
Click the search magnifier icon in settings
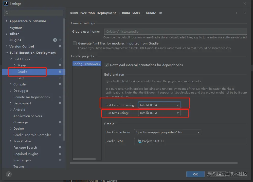point(7,13)
